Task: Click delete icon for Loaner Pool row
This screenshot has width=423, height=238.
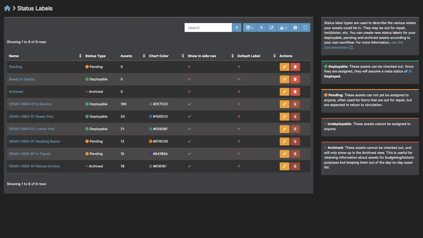Action: (x=295, y=129)
